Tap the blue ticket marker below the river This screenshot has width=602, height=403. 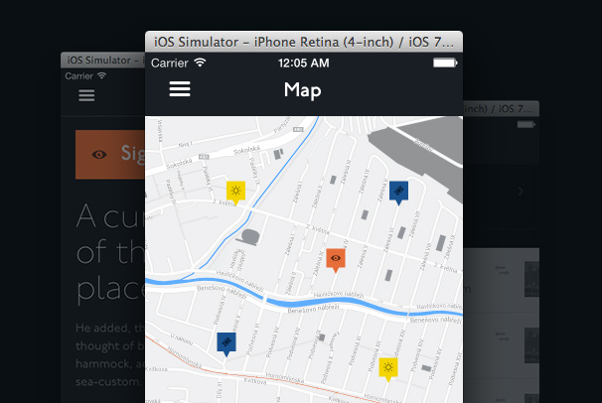point(226,342)
